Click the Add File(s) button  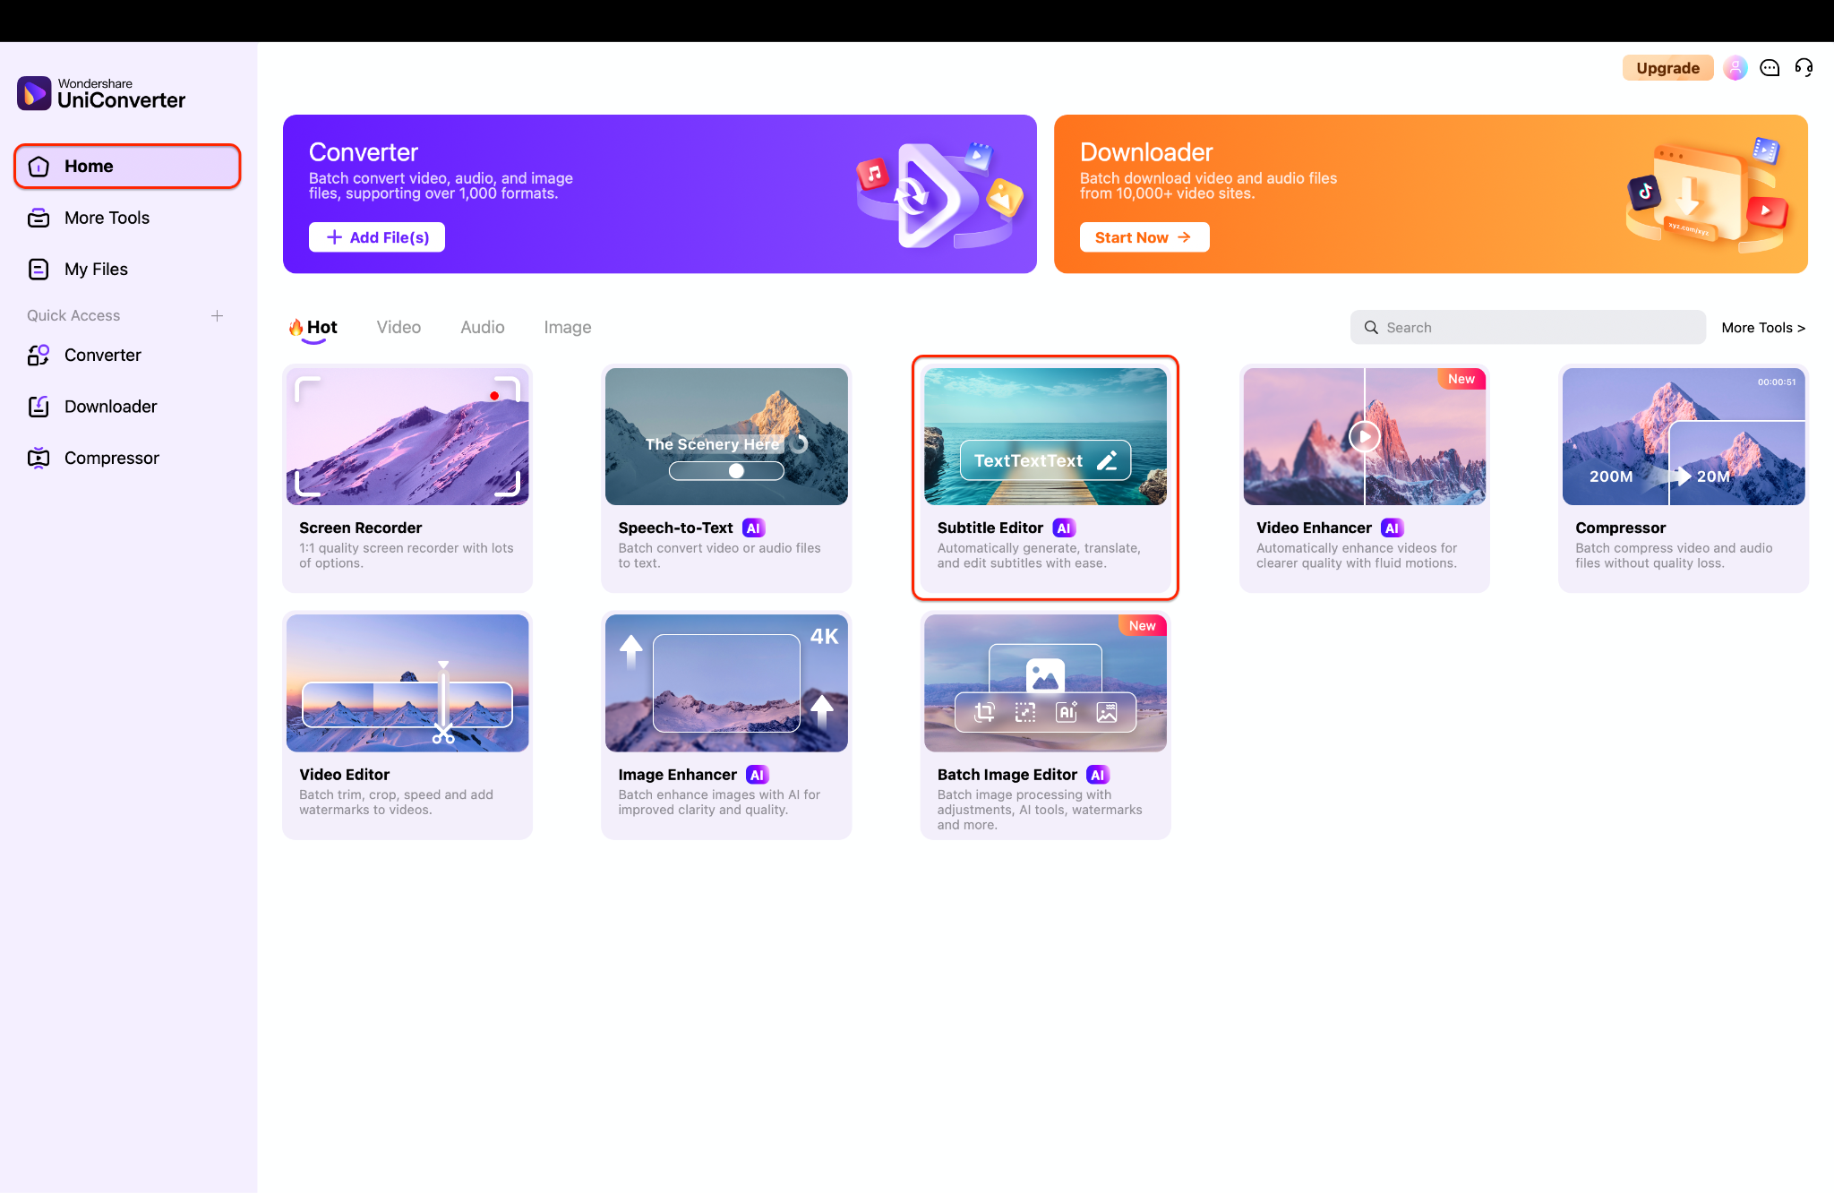tap(377, 237)
